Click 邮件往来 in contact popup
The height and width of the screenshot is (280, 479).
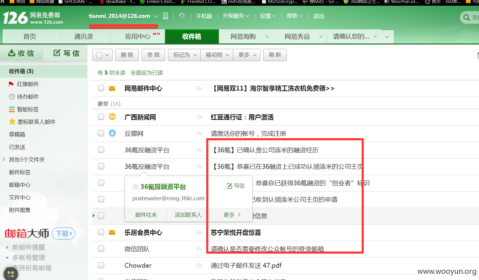pyautogui.click(x=146, y=215)
